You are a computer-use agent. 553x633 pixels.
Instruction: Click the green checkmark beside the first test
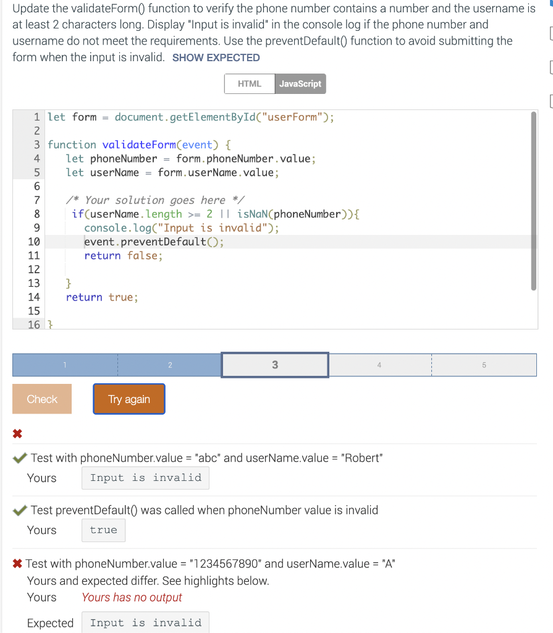pyautogui.click(x=19, y=458)
